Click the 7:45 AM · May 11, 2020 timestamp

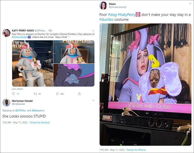click(112, 150)
